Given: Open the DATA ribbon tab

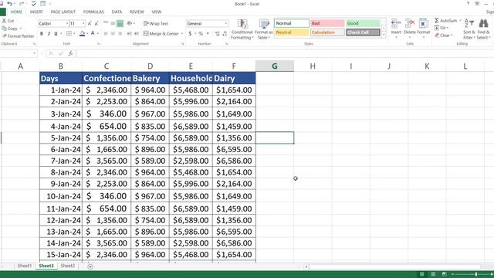Looking at the screenshot, I should (x=117, y=12).
